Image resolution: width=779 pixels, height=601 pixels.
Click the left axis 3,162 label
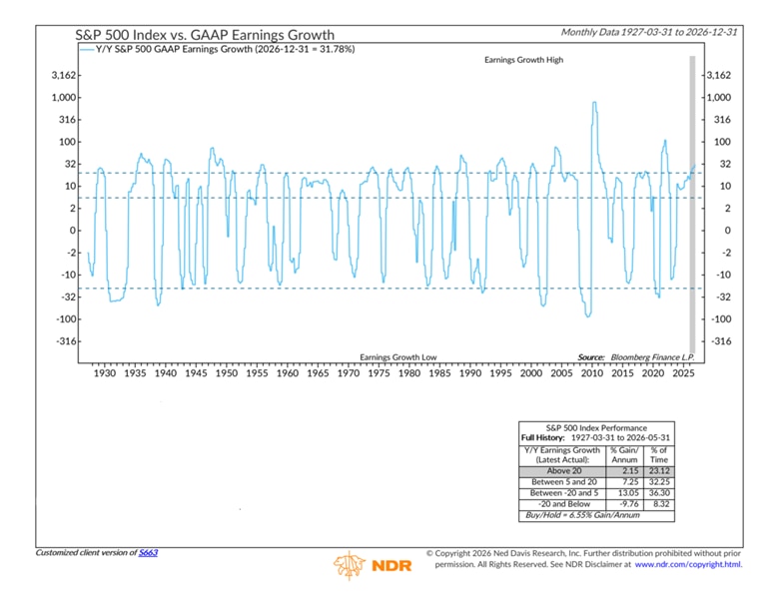(x=64, y=75)
